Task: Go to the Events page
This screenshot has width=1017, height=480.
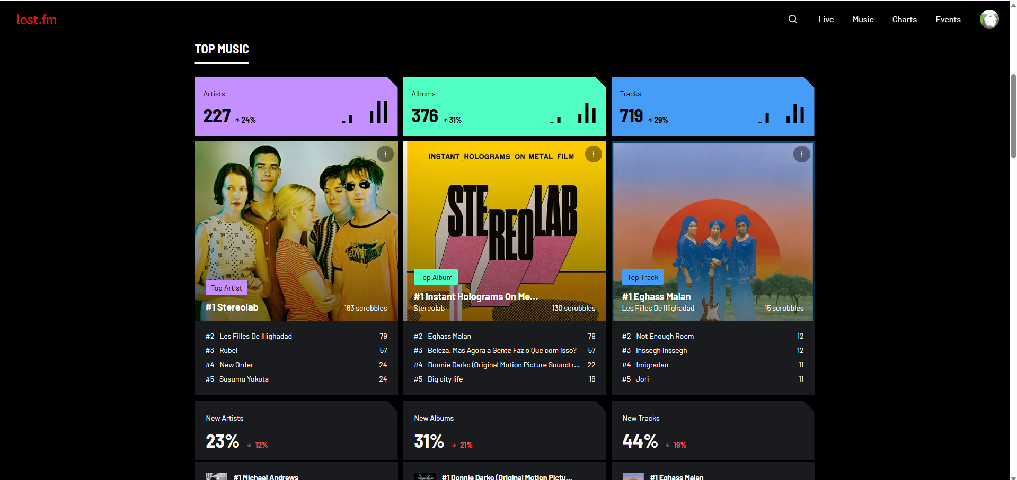Action: [x=948, y=20]
